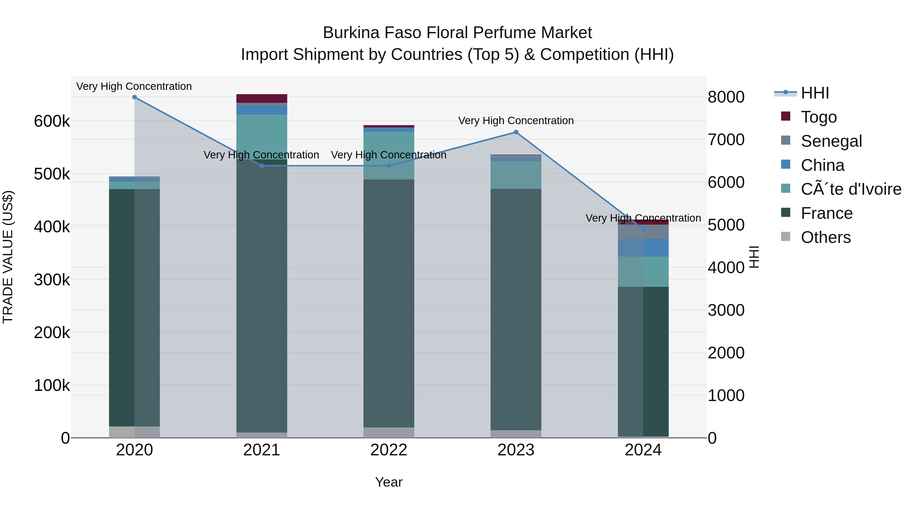This screenshot has height=514, width=915.
Task: Select the 2023 HHI data point
Action: (516, 132)
